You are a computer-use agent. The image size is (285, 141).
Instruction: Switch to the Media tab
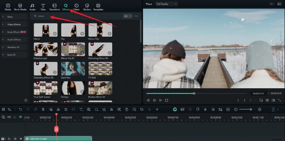tap(8, 7)
